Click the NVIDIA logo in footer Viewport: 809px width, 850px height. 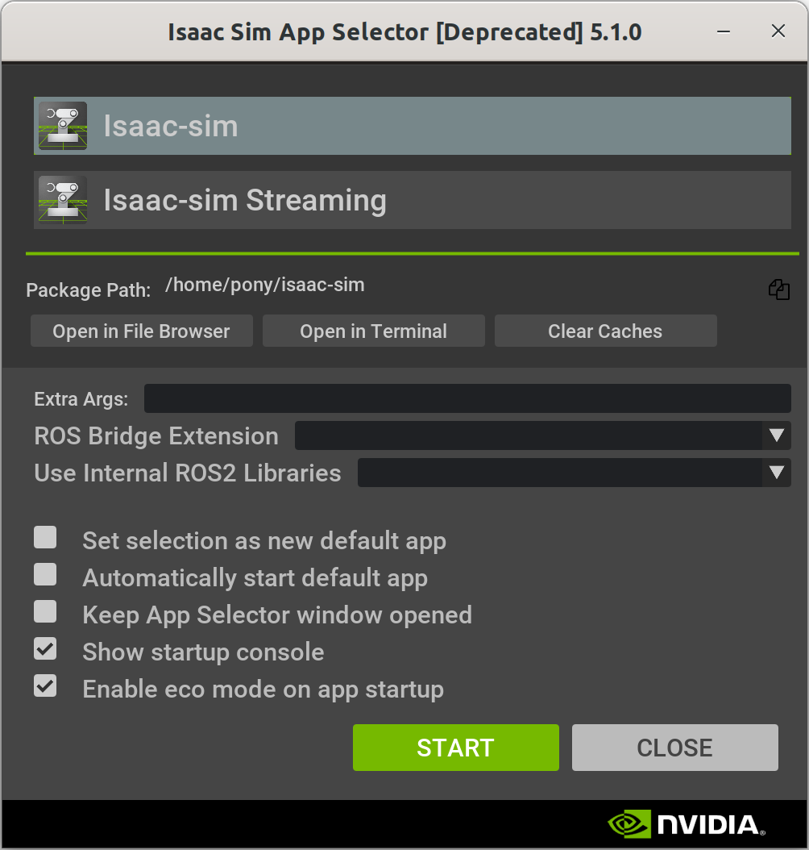point(687,824)
